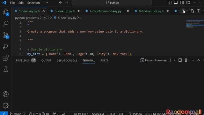Toggle primary side bar visibility

[170, 3]
